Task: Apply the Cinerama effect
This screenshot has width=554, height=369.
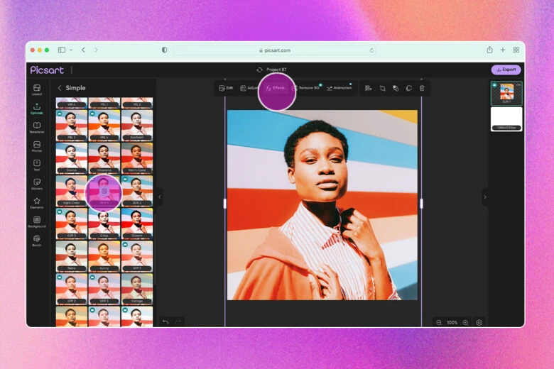Action: coord(104,158)
